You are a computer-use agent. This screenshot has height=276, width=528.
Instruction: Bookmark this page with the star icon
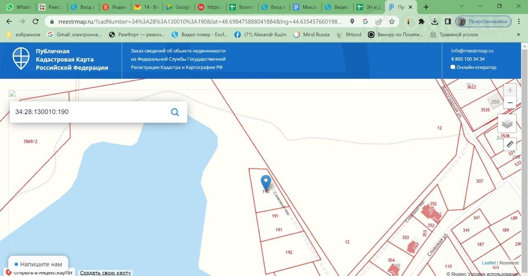pos(391,21)
